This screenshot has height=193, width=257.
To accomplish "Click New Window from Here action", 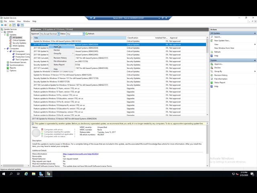I will coord(224,48).
